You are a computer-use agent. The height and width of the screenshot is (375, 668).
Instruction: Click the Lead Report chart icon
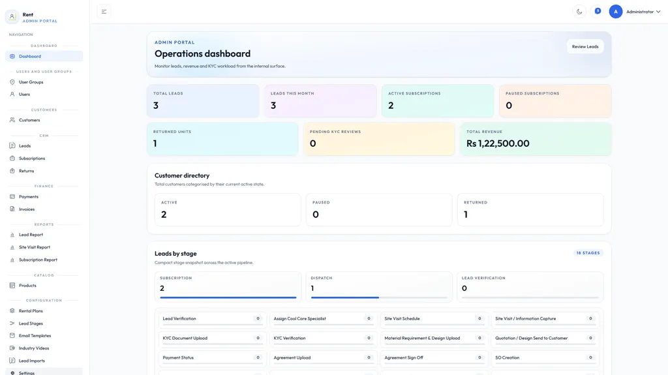(12, 235)
